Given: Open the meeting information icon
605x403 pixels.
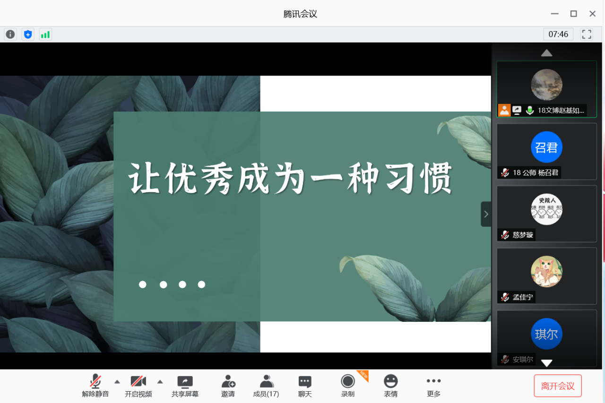Looking at the screenshot, I should click(x=10, y=34).
